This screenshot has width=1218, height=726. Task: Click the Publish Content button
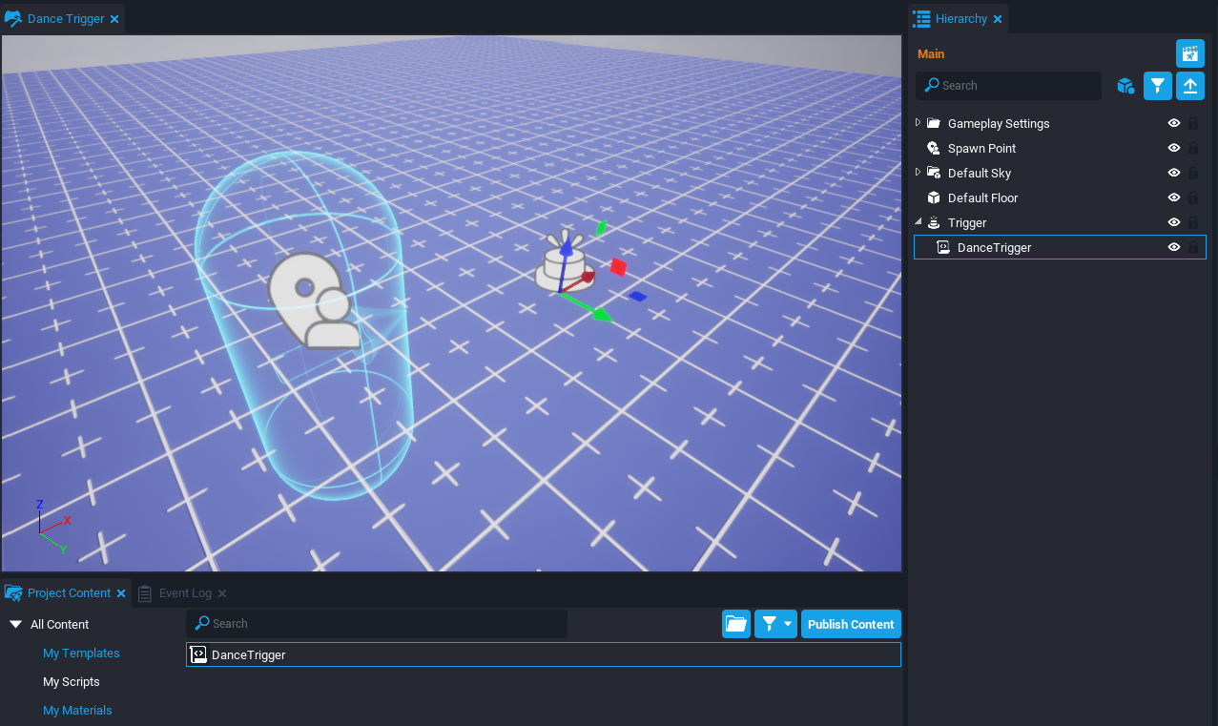[851, 624]
